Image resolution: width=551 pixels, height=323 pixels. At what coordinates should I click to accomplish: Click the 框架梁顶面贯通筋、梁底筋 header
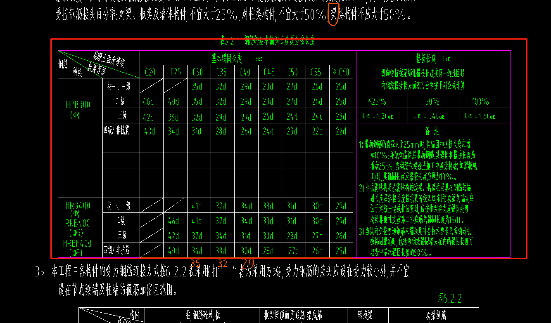293,315
